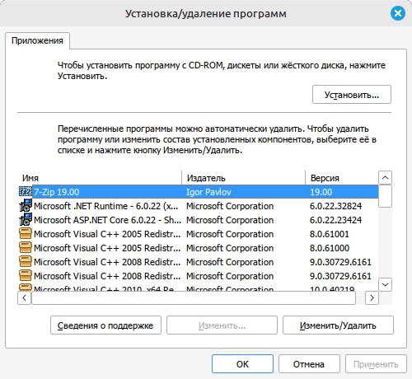Click the version value 6.0.22.23424
This screenshot has height=379, width=412.
point(335,220)
